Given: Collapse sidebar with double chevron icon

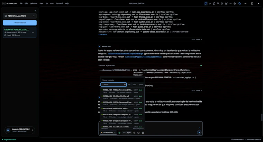Looking at the screenshot, I should (36, 11).
